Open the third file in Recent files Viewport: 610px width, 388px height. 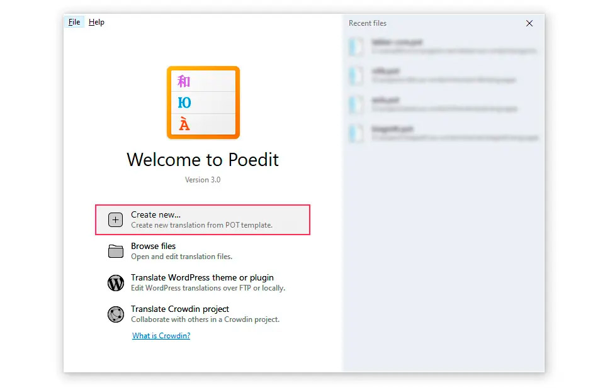(385, 100)
